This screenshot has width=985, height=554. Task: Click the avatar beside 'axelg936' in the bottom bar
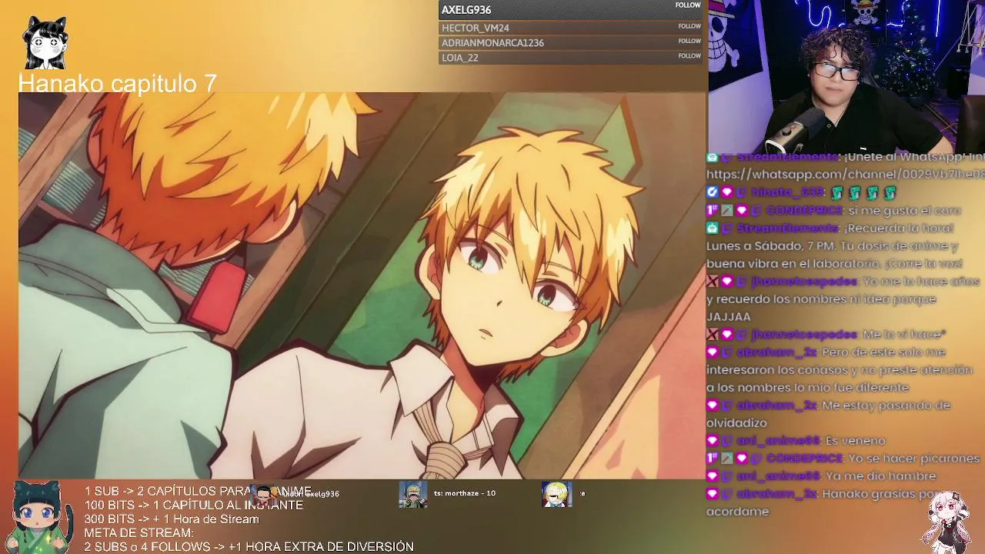click(x=264, y=494)
